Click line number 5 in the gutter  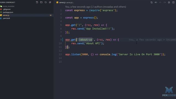coord(61,25)
